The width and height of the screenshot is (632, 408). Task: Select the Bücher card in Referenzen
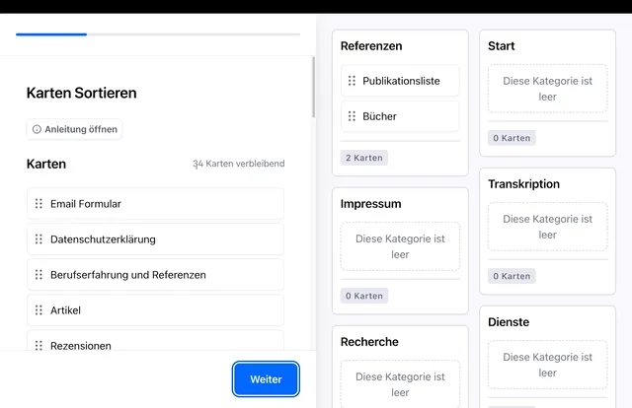coord(400,116)
